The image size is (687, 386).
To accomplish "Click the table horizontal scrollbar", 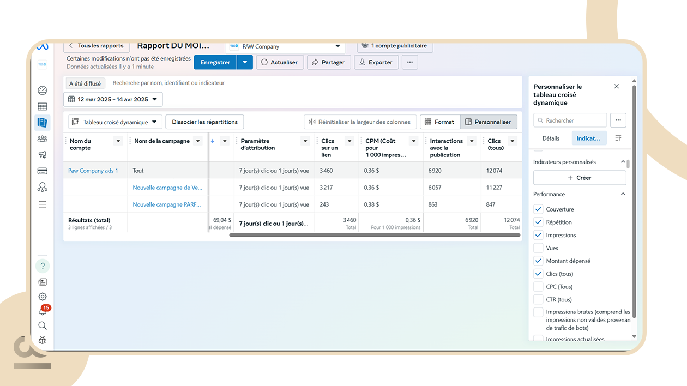I will 374,236.
